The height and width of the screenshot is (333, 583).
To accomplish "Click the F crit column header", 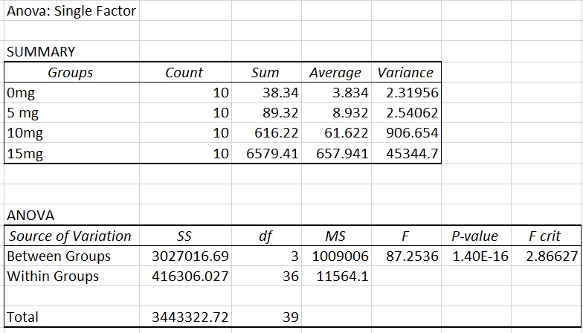I will click(x=544, y=236).
